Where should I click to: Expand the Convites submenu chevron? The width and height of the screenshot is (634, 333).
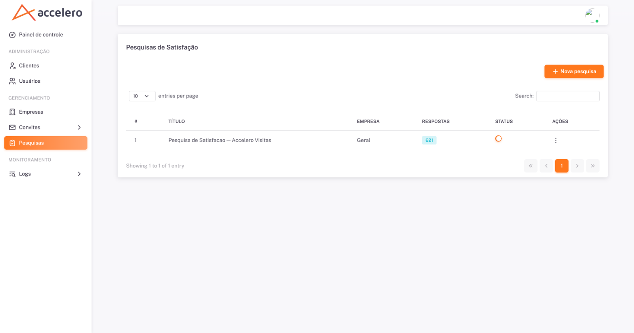[x=79, y=127]
